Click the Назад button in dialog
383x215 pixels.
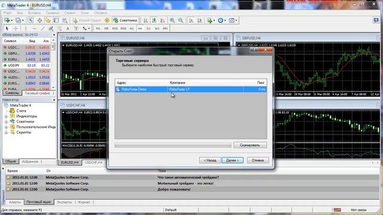point(210,161)
